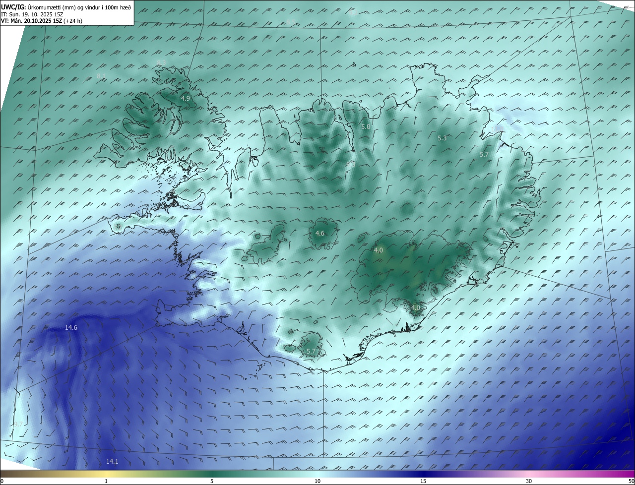Click the 14.6 value southwest of Iceland
The width and height of the screenshot is (635, 485).
point(71,327)
